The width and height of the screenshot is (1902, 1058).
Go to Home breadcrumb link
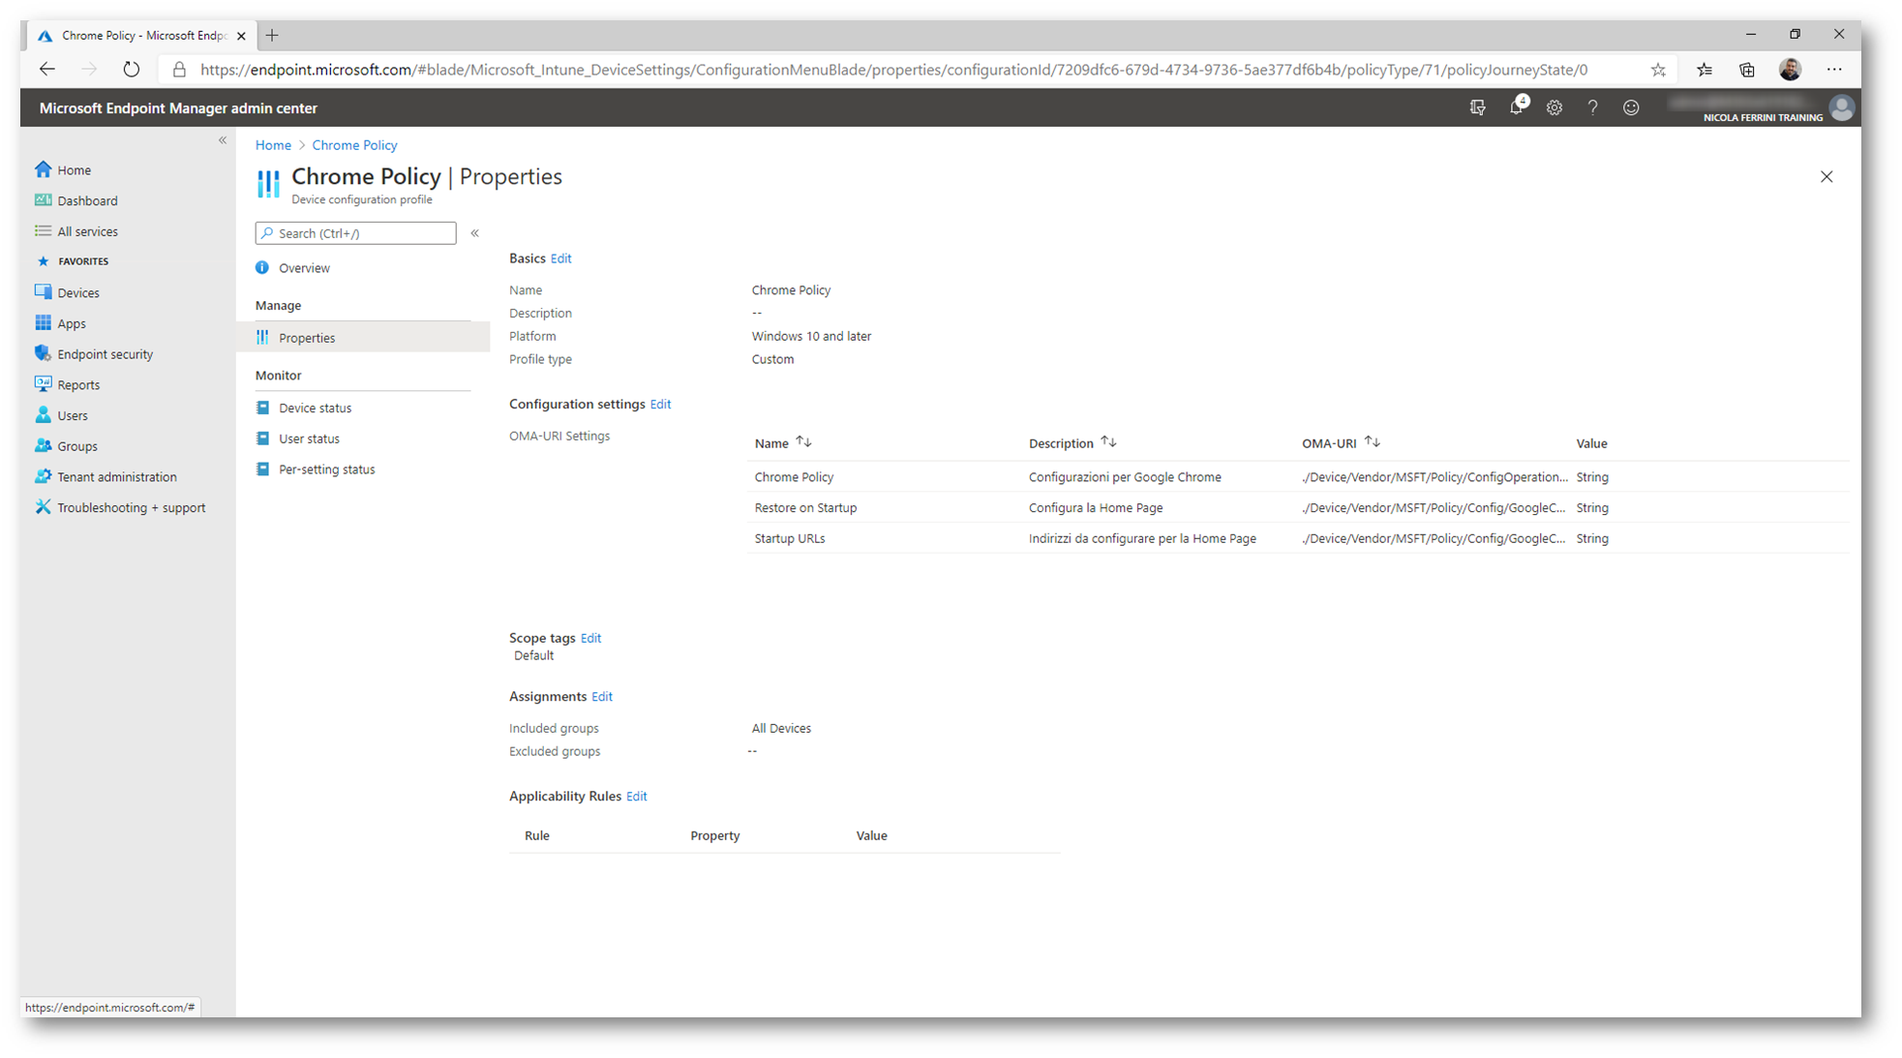[x=273, y=145]
